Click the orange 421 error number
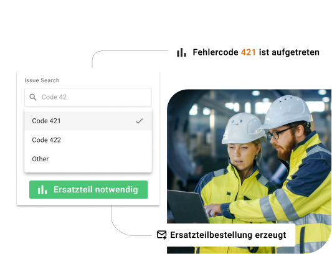The height and width of the screenshot is (254, 332). click(249, 52)
